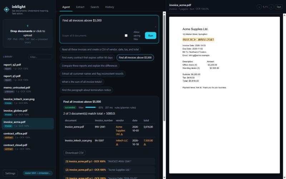Select 'Extract all customer names and flag inconsistent records'
This screenshot has height=179, width=286.
coord(93,74)
